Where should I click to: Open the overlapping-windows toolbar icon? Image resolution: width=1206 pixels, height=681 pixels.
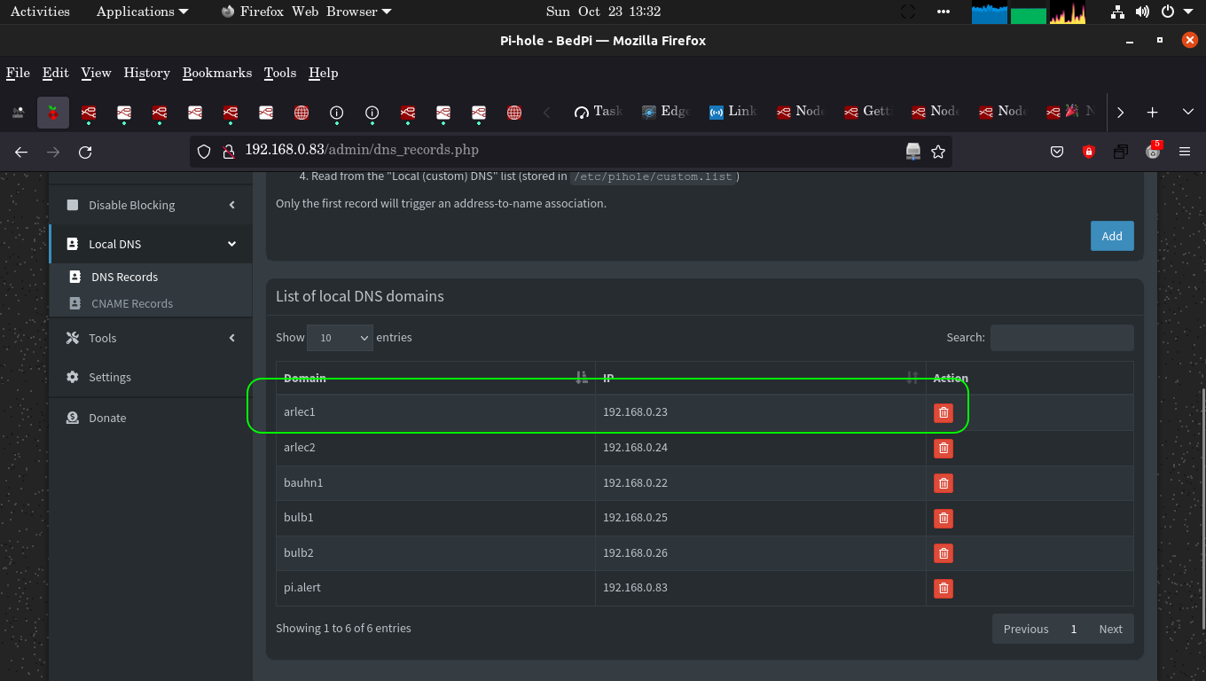[1121, 152]
